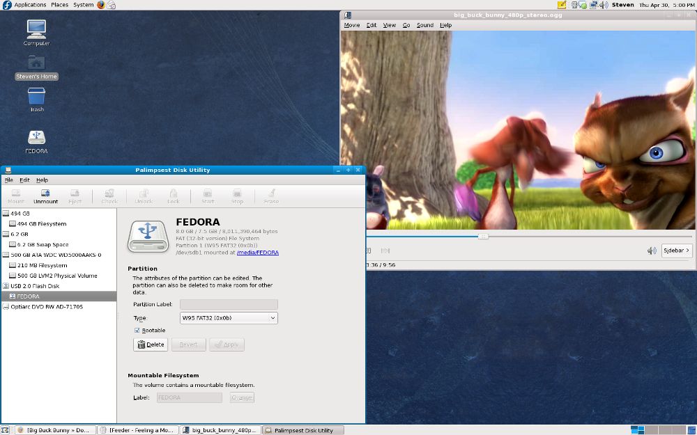
Task: Open the Go menu in movie player
Action: point(406,25)
